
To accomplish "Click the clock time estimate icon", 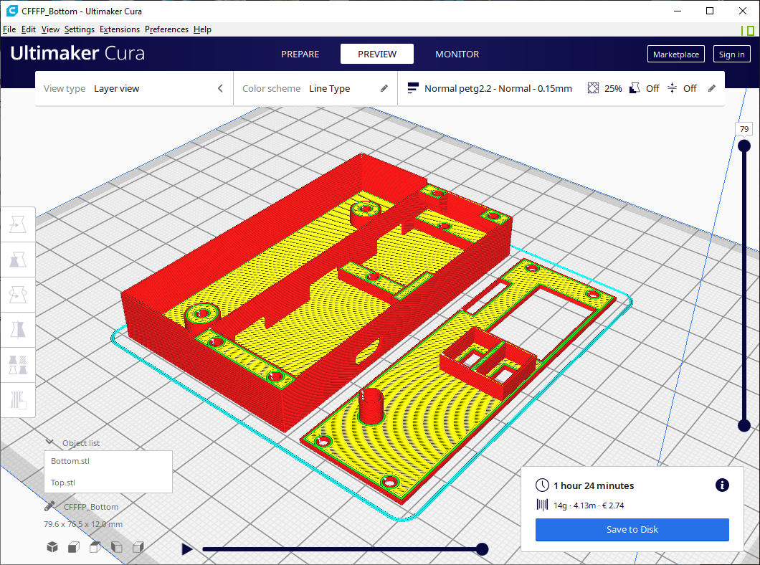I will pos(542,485).
